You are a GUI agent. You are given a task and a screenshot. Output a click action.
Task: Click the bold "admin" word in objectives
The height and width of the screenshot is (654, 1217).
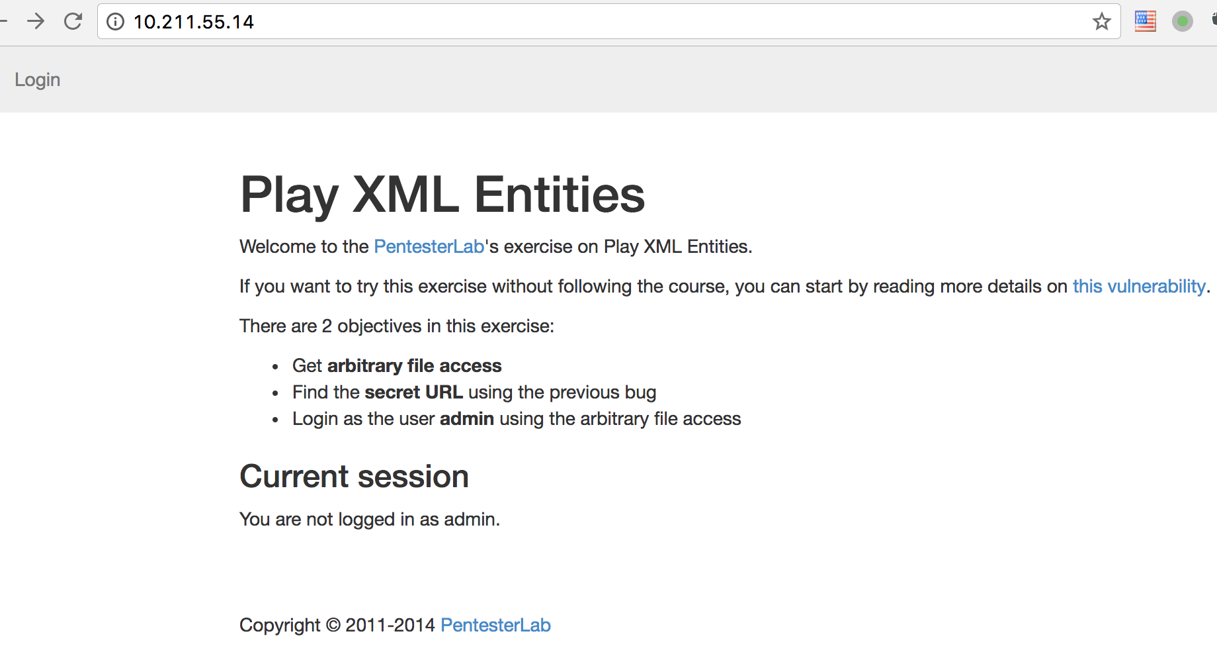(467, 418)
